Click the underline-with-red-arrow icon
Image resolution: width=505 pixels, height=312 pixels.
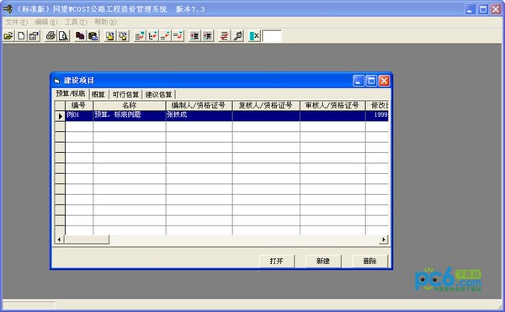click(165, 35)
